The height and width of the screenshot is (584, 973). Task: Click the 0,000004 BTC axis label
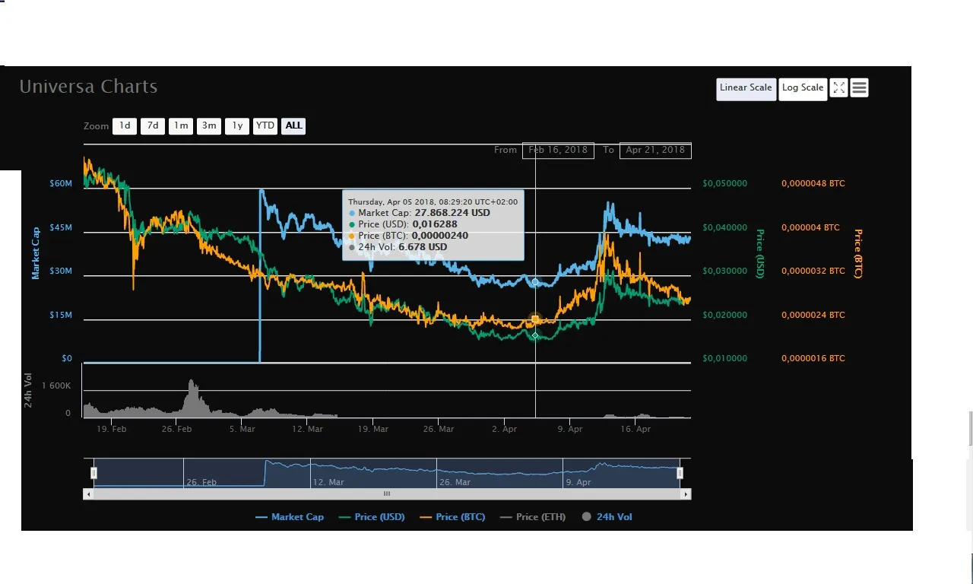[810, 227]
